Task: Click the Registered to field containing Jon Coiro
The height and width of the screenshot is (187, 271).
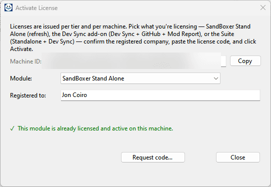Action: click(x=160, y=95)
